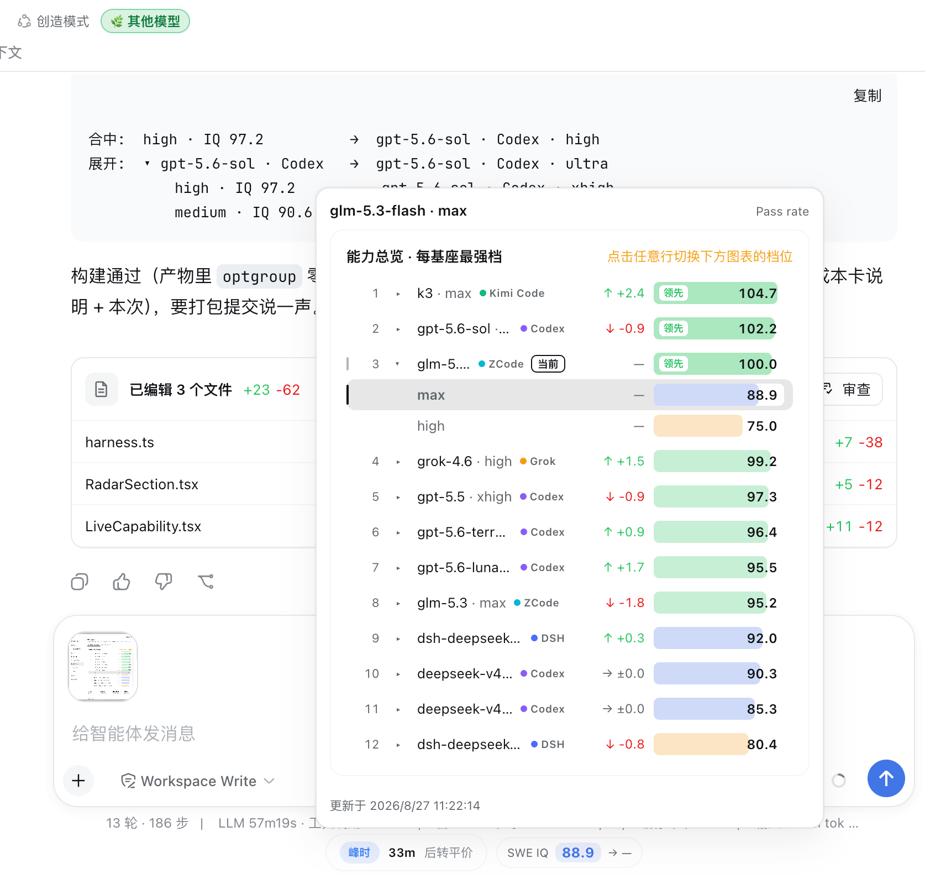Image resolution: width=925 pixels, height=879 pixels.
Task: Click the attached screenshot thumbnail
Action: tap(103, 667)
